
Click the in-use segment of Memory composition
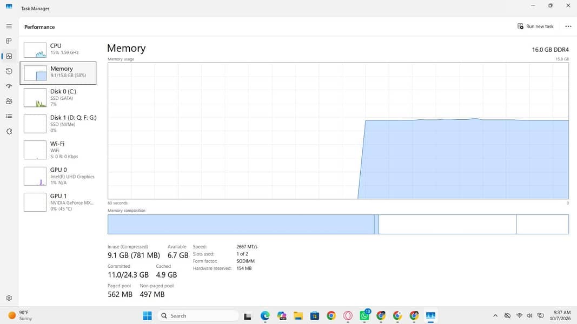(241, 225)
